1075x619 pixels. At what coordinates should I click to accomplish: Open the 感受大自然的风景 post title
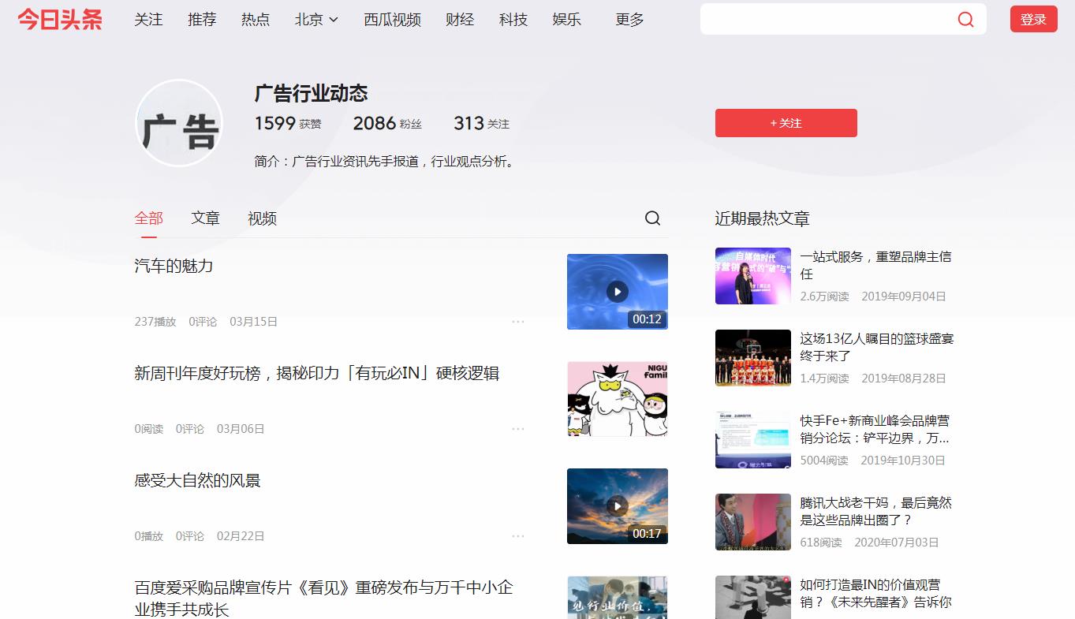tap(197, 480)
